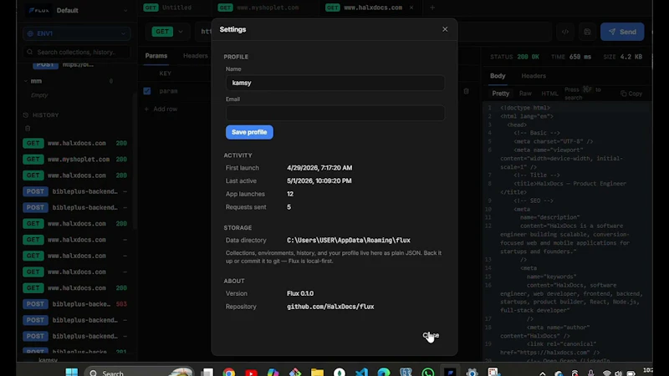The image size is (669, 376).
Task: Open Visual Studio Code from the taskbar
Action: pos(361,372)
